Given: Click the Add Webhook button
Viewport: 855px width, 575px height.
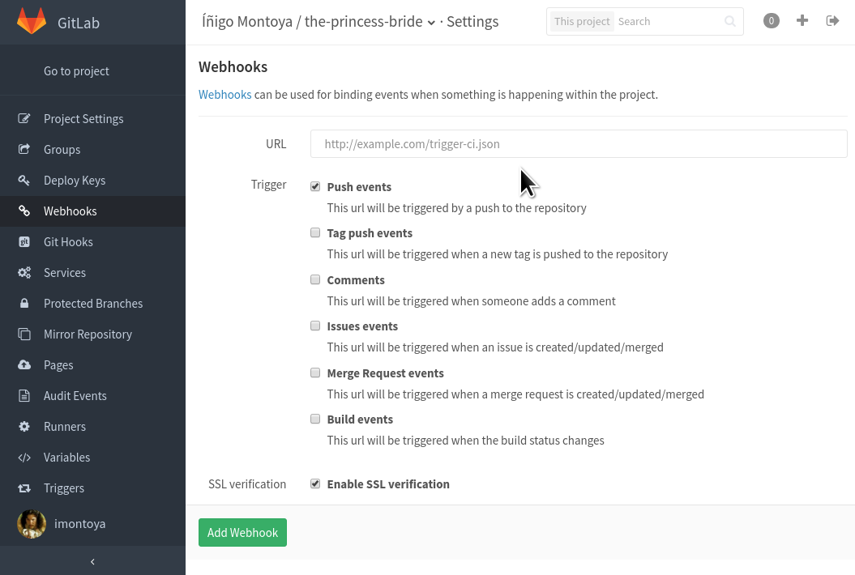Looking at the screenshot, I should (242, 532).
